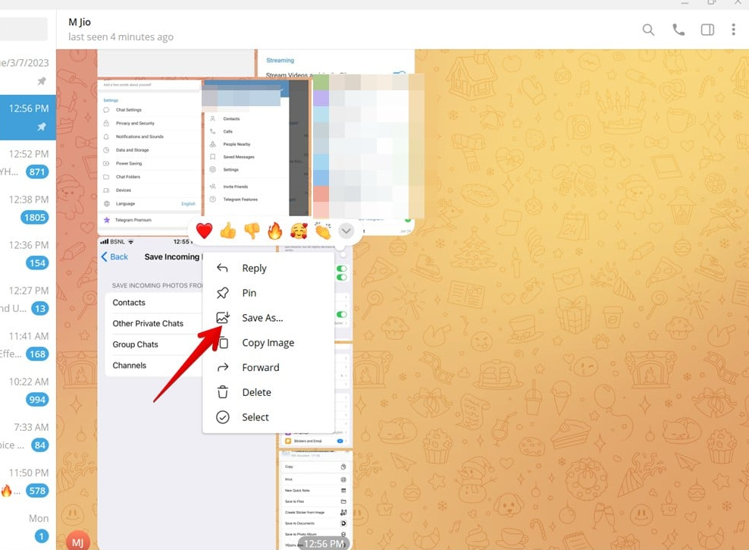Choose Reply from the context menu
This screenshot has height=550, width=749.
pos(268,268)
